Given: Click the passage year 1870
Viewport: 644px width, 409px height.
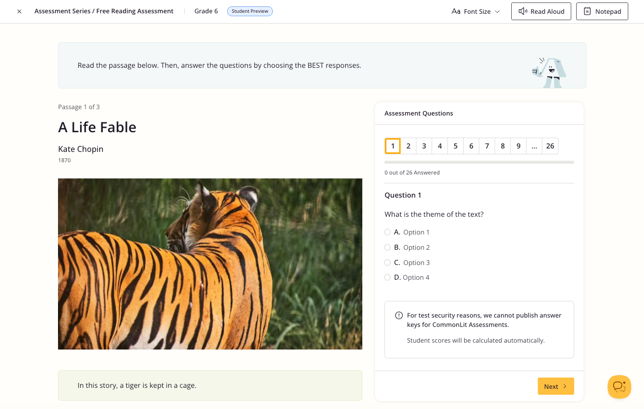Looking at the screenshot, I should point(64,160).
